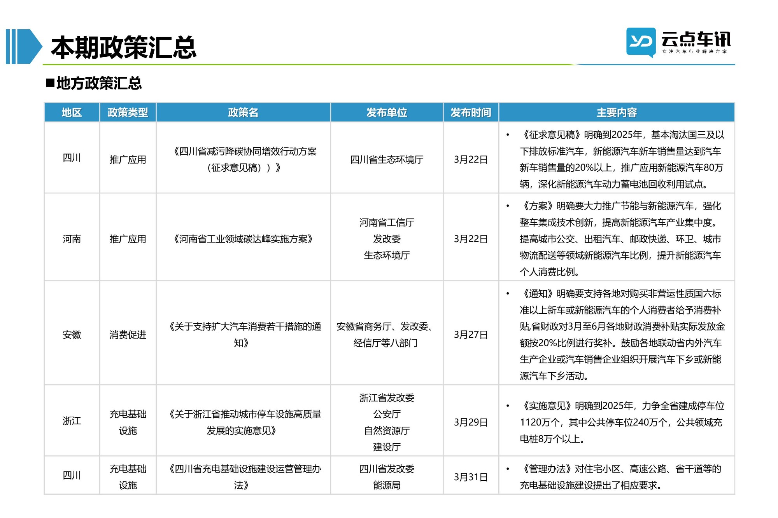Click the 发布时间 column header

471,112
